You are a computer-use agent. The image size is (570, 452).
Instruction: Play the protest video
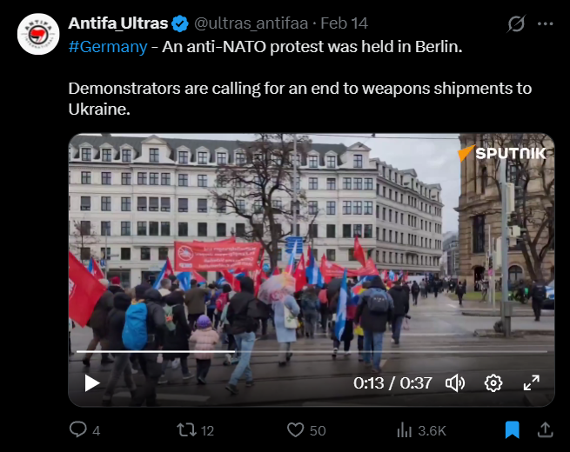point(92,383)
